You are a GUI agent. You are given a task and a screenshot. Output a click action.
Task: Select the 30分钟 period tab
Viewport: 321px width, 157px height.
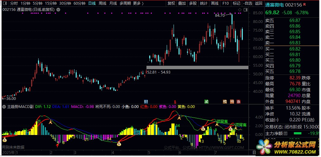pyautogui.click(x=65, y=3)
